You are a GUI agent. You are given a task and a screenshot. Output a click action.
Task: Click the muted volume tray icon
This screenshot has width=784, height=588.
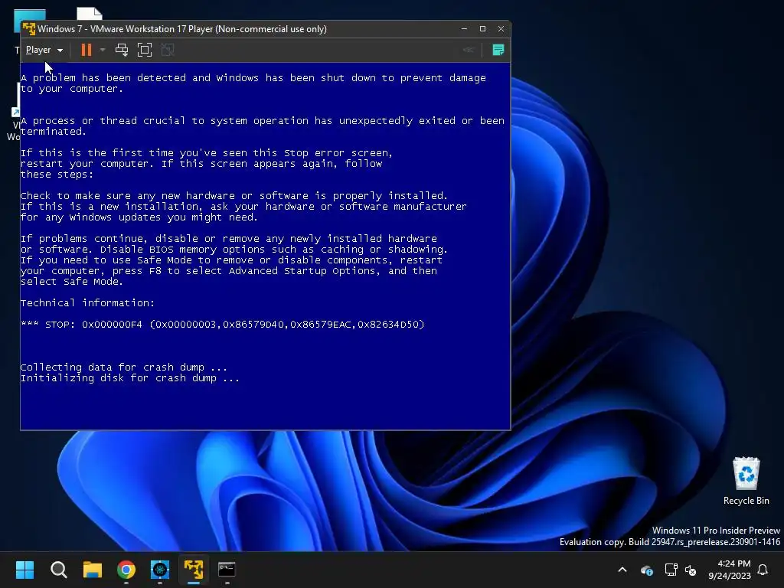pos(691,570)
